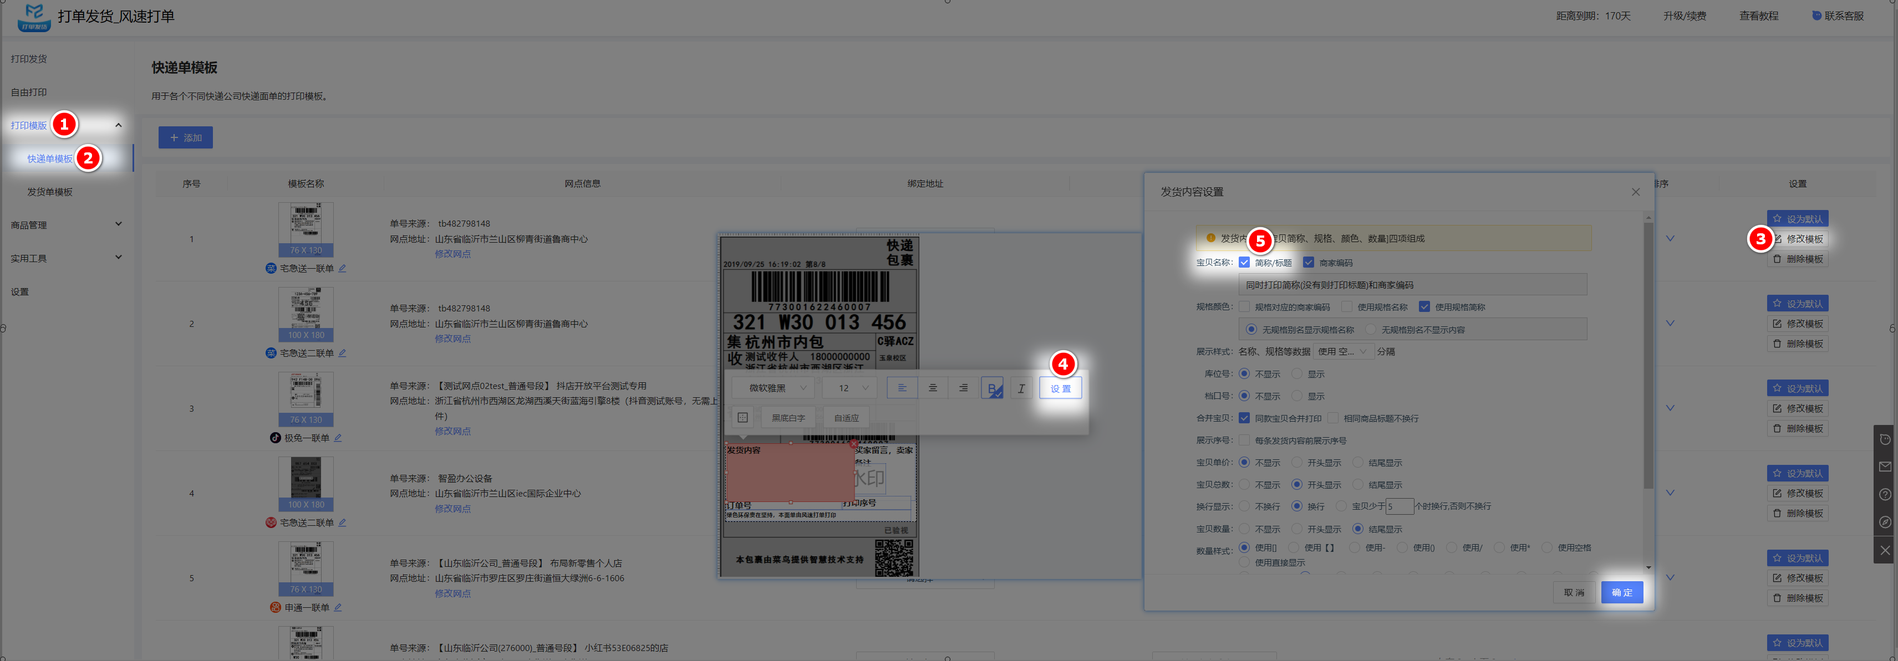Expand the chevron in row 3 排序 column
1898x661 pixels.
(x=1670, y=408)
